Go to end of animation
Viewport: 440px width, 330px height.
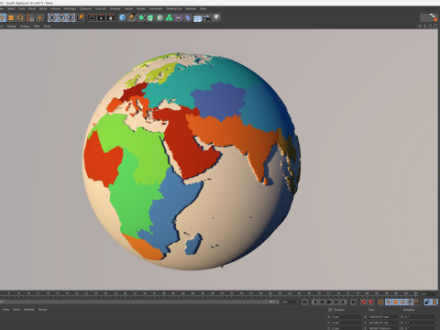point(354,302)
